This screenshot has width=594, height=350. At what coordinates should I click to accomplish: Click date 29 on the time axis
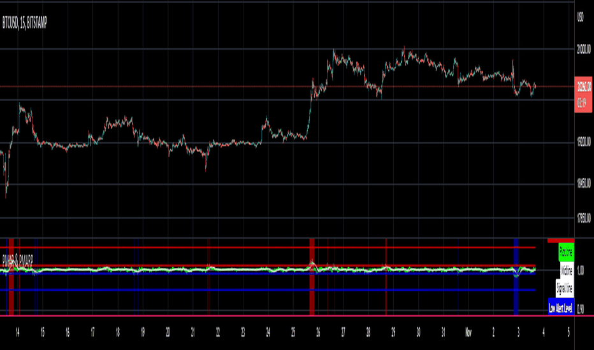click(x=393, y=332)
